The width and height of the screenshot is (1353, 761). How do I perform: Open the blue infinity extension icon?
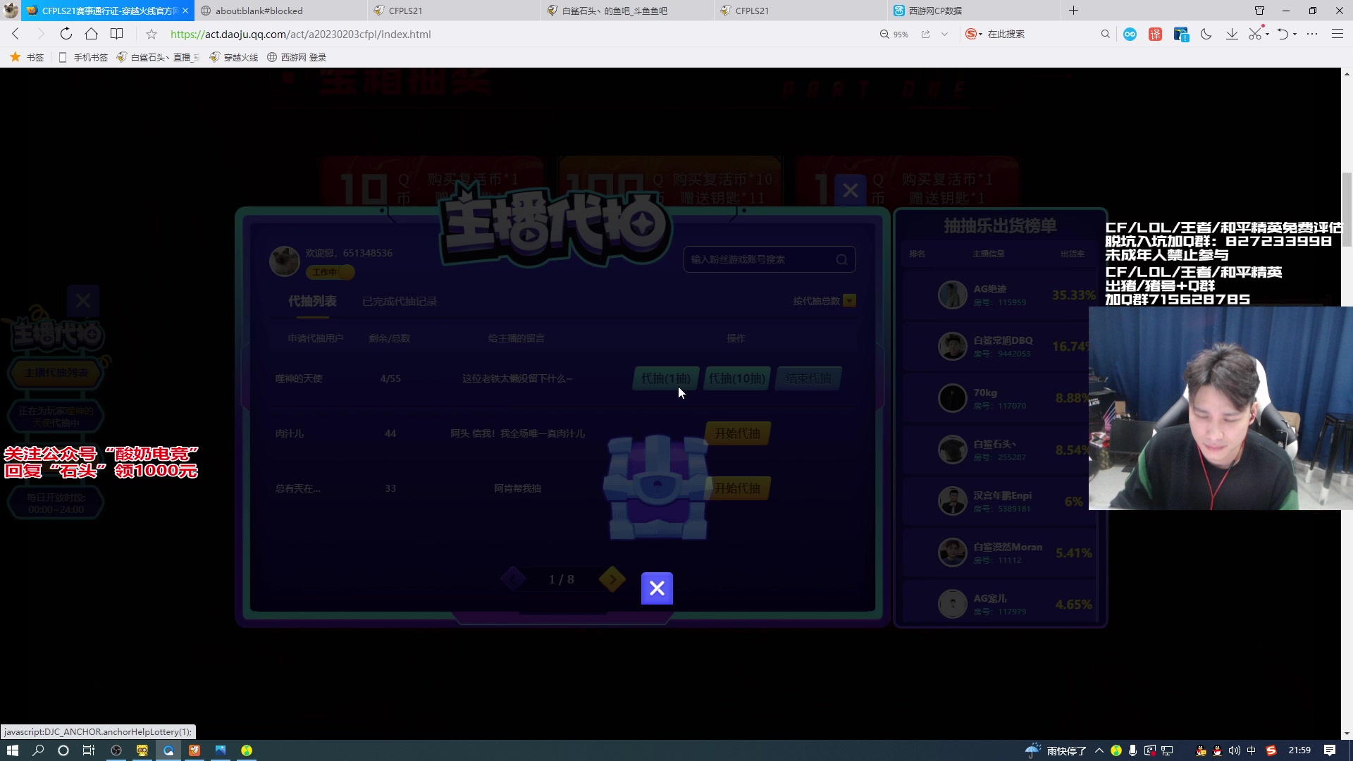pyautogui.click(x=1130, y=34)
